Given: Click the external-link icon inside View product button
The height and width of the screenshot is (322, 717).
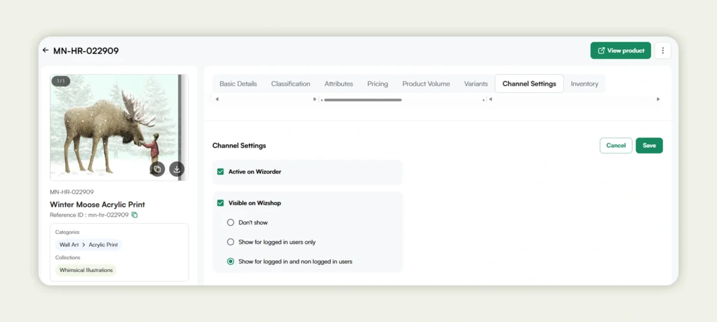Looking at the screenshot, I should (600, 50).
